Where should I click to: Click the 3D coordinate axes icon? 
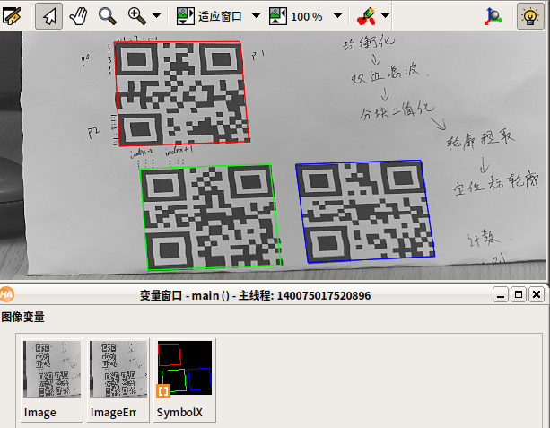(x=493, y=16)
